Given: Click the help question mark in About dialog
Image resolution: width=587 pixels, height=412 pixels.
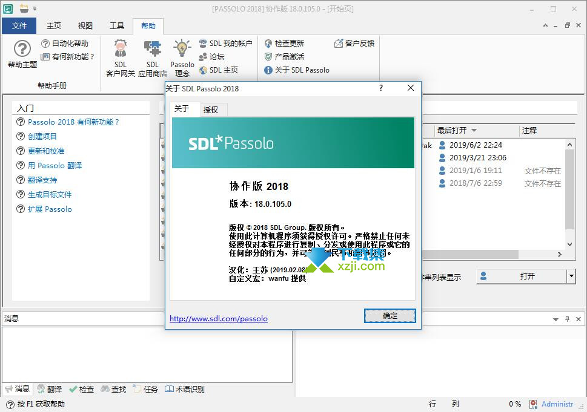Looking at the screenshot, I should tap(380, 88).
